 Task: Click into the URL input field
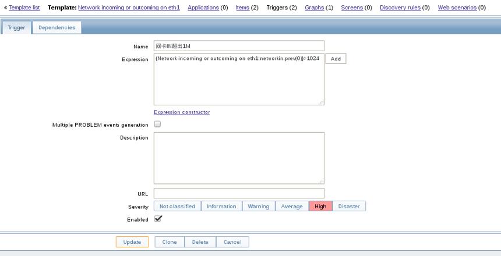(x=239, y=193)
